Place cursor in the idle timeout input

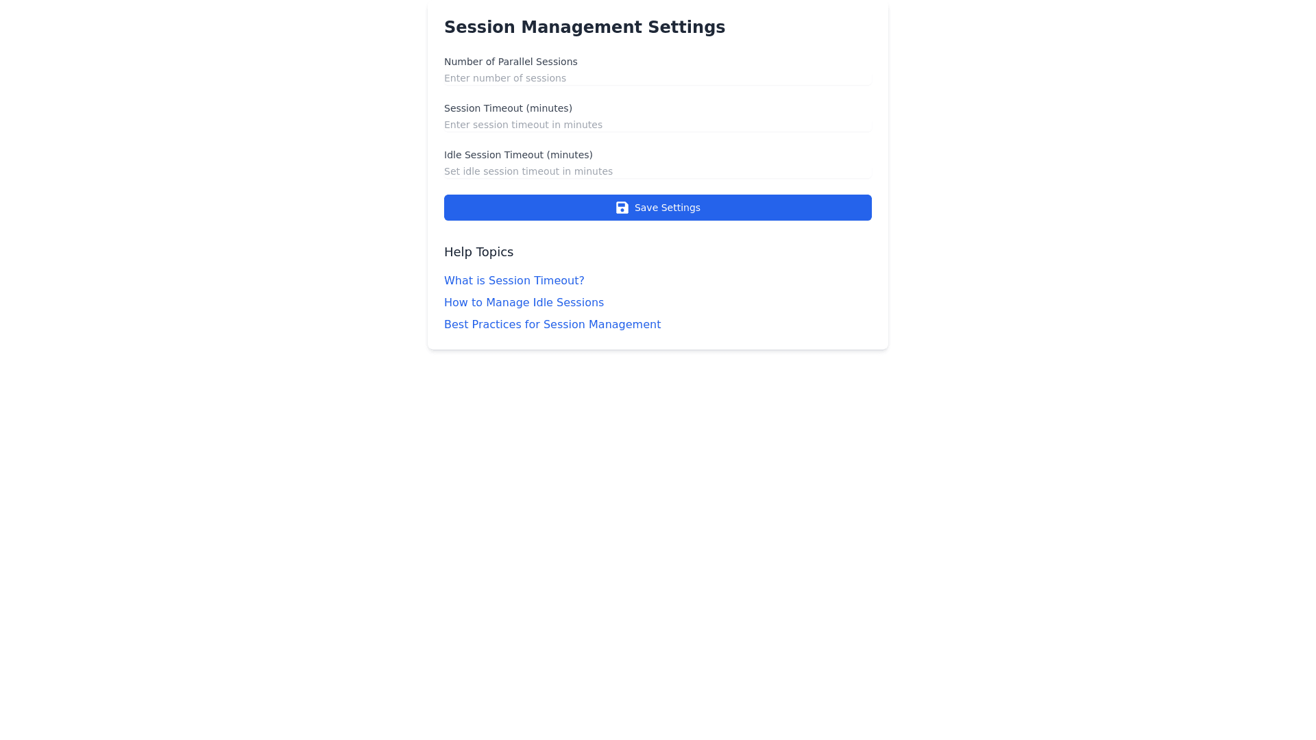tap(657, 171)
